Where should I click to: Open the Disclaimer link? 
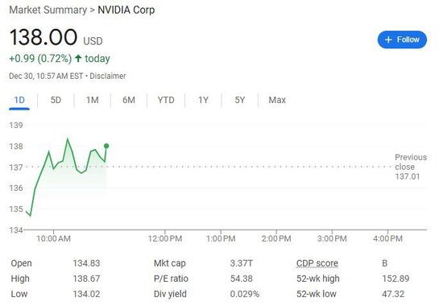[108, 76]
